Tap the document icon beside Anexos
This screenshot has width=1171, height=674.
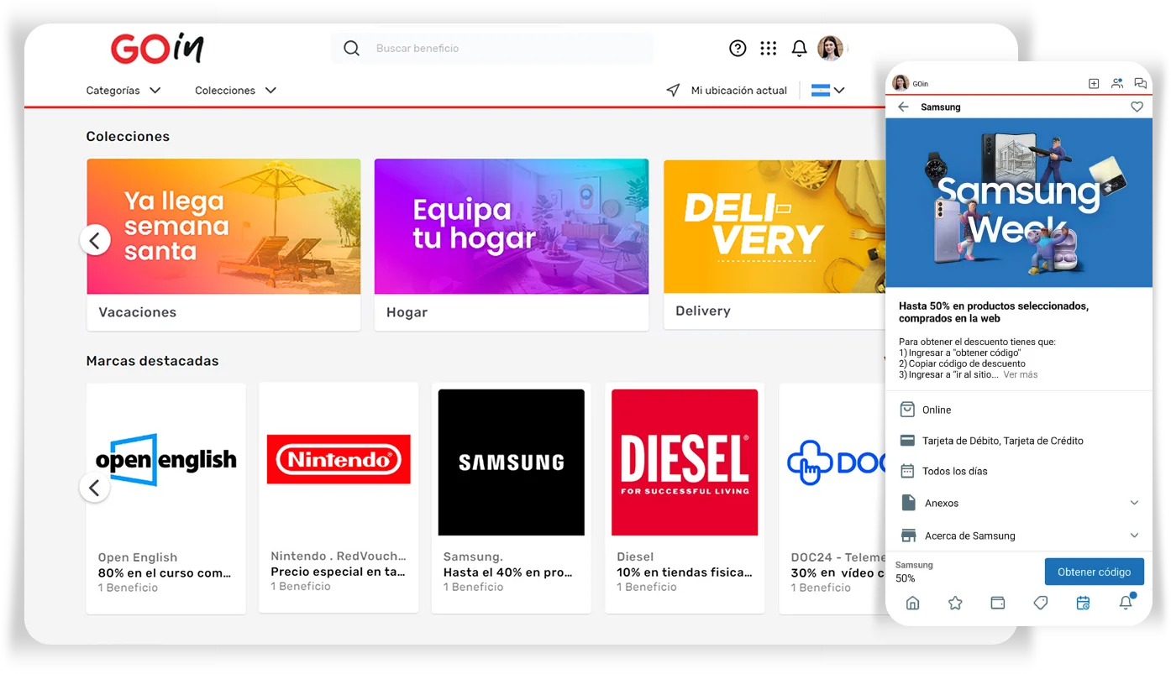(907, 503)
